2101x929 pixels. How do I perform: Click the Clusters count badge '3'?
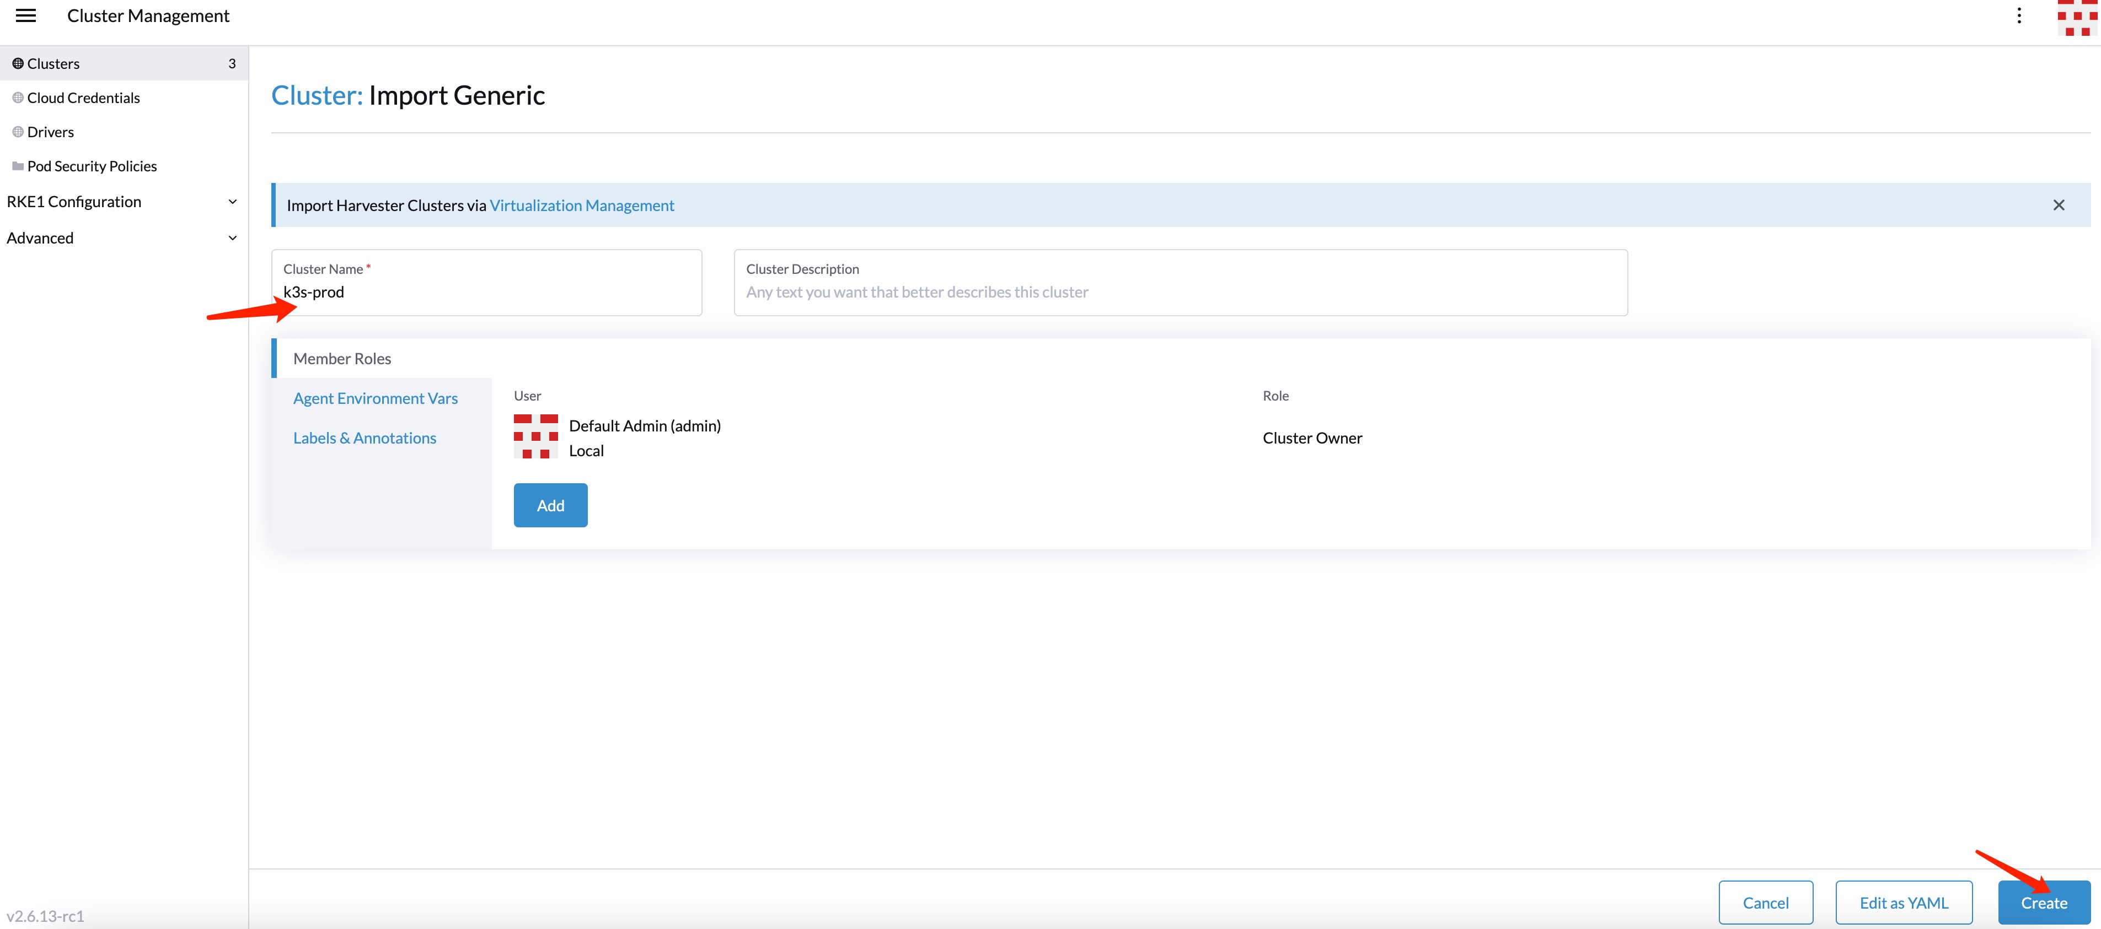coord(233,63)
